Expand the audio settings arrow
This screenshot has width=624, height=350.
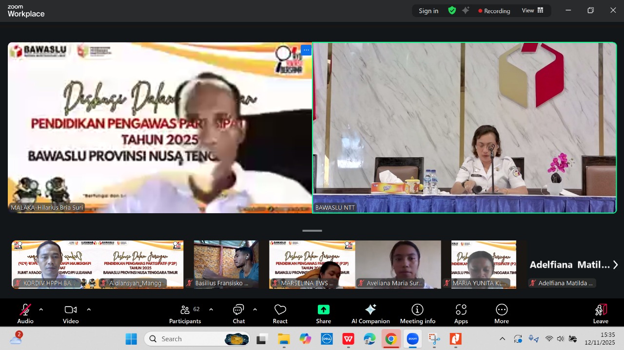[x=41, y=309]
